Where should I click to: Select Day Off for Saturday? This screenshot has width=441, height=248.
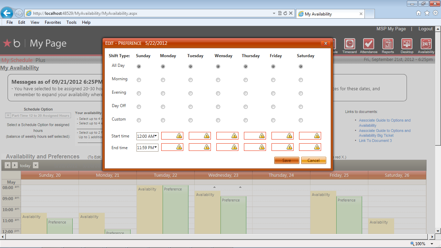tap(301, 107)
